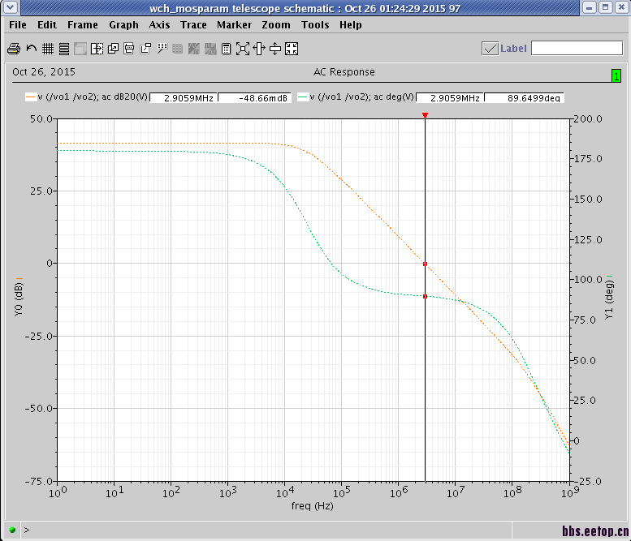Click the Label text input field
This screenshot has height=541, width=631.
[577, 48]
